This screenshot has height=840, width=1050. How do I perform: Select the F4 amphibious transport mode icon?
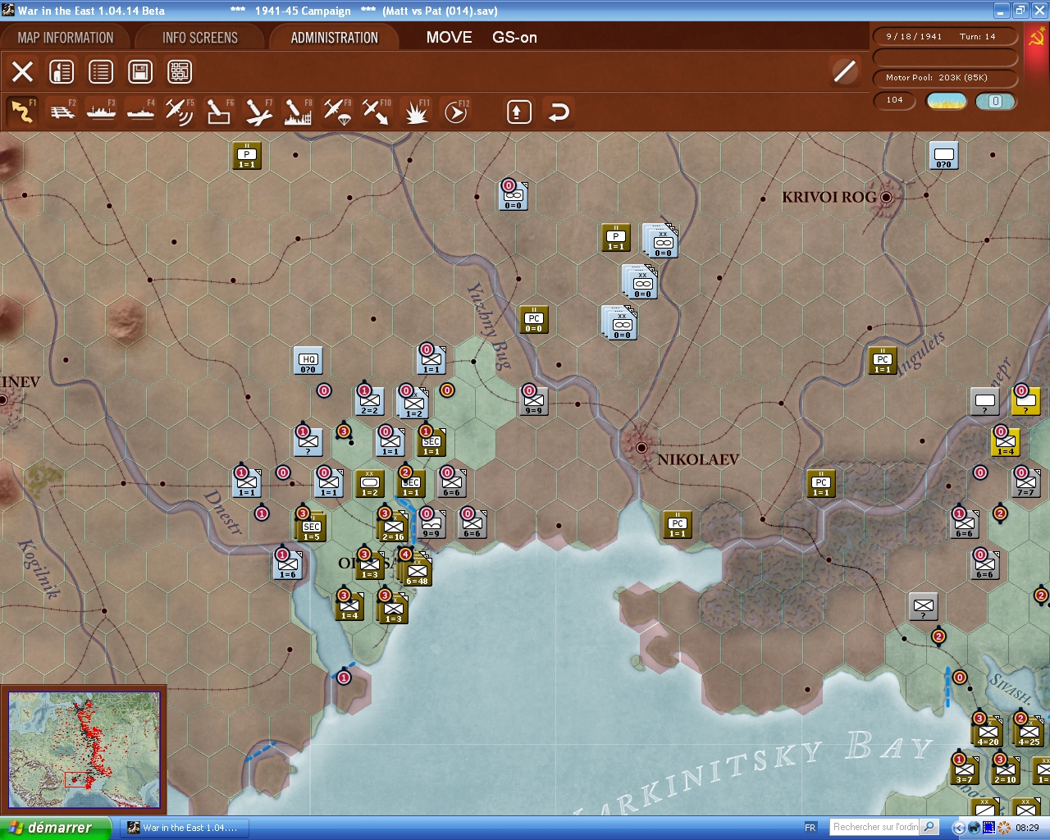tap(141, 112)
